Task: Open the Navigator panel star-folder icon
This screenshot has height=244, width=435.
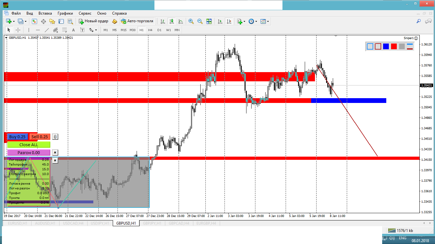Action: (x=52, y=21)
